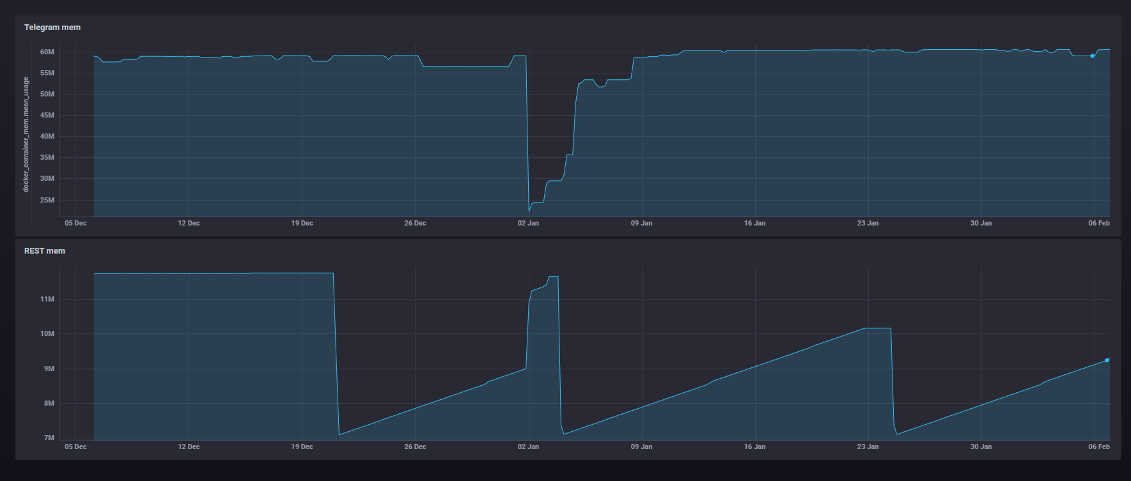Pick 06 Feb on REST mem time axis
This screenshot has height=481, width=1131.
tap(1099, 447)
